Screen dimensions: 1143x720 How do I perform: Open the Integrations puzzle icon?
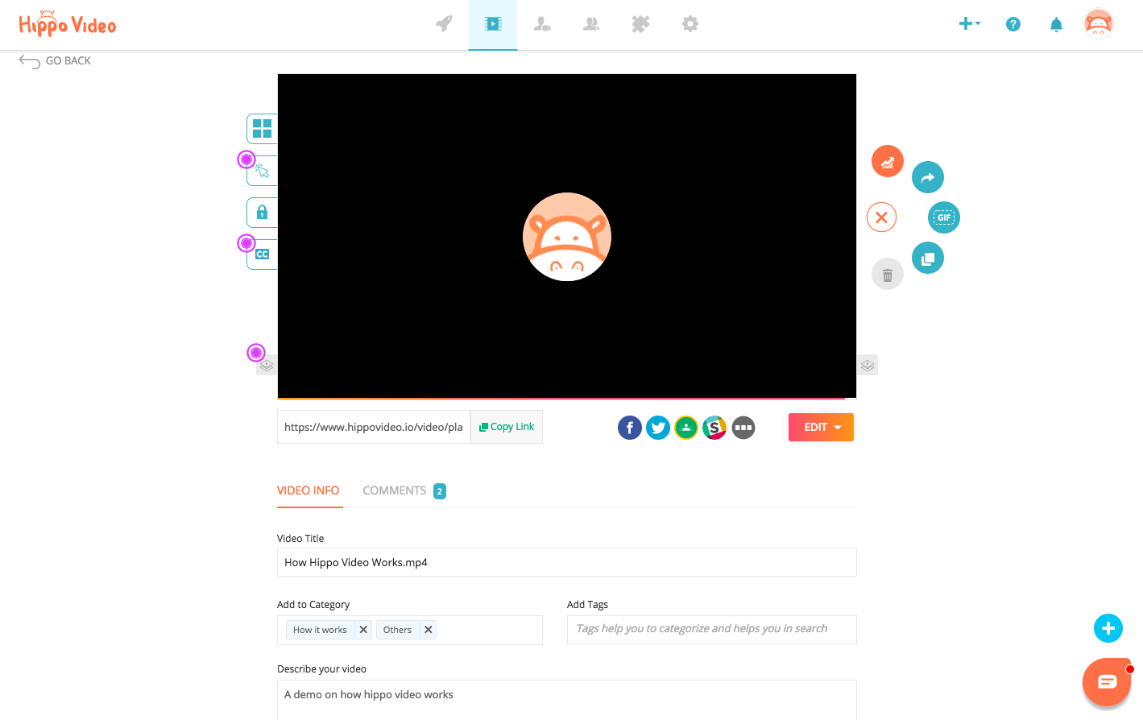(x=640, y=24)
